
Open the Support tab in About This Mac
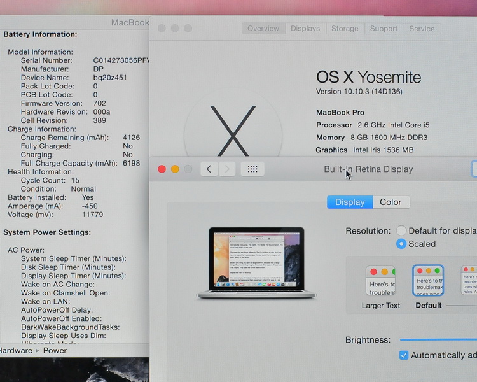click(384, 28)
